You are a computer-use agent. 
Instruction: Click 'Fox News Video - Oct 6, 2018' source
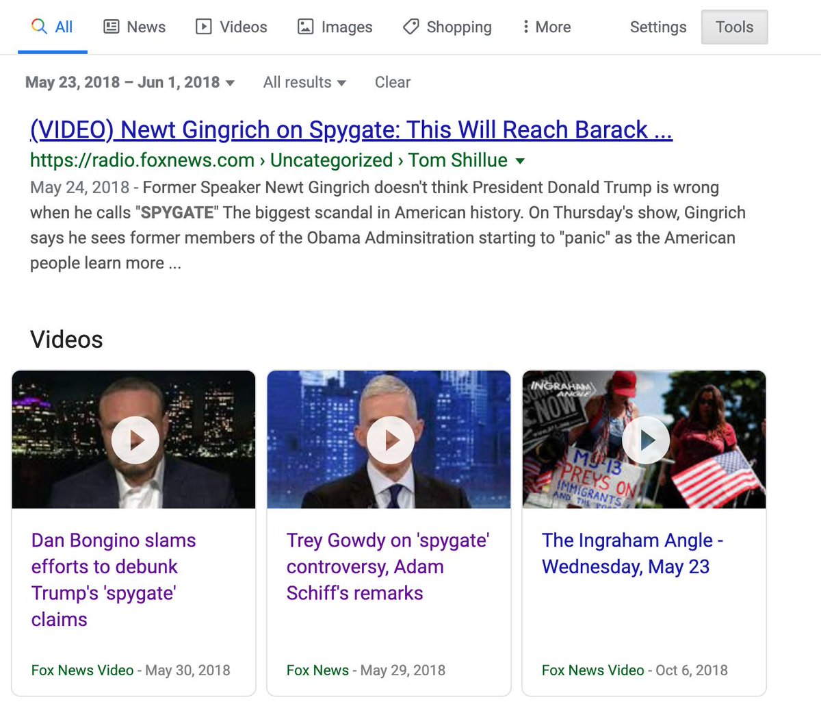tap(635, 670)
